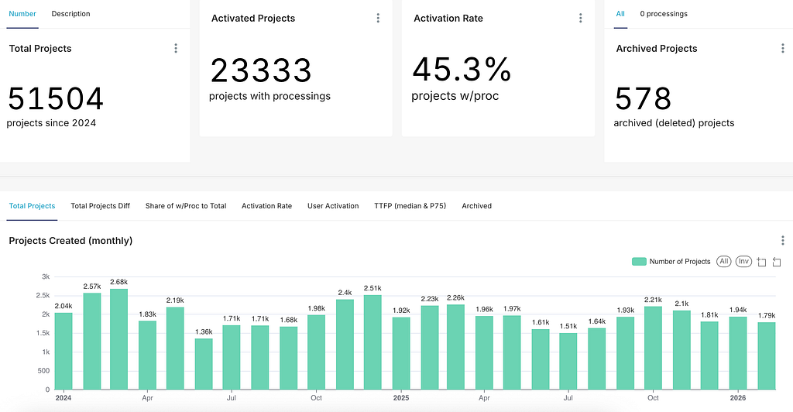Click the bar labeled 2.19k
This screenshot has height=412, width=793.
[175, 348]
